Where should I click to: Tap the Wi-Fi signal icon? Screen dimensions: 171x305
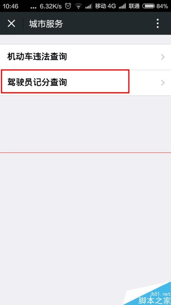(79, 6)
